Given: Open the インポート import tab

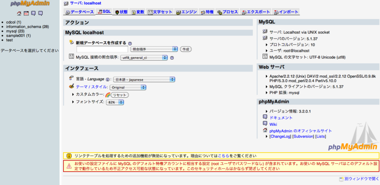Looking at the screenshot, I should click(x=286, y=12).
